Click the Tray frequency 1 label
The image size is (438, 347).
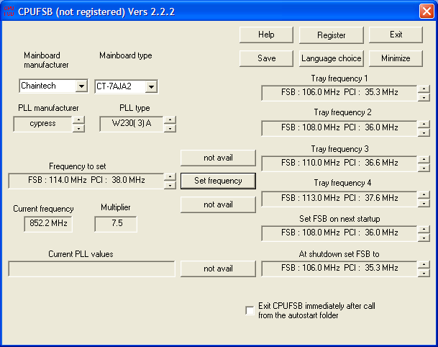339,78
